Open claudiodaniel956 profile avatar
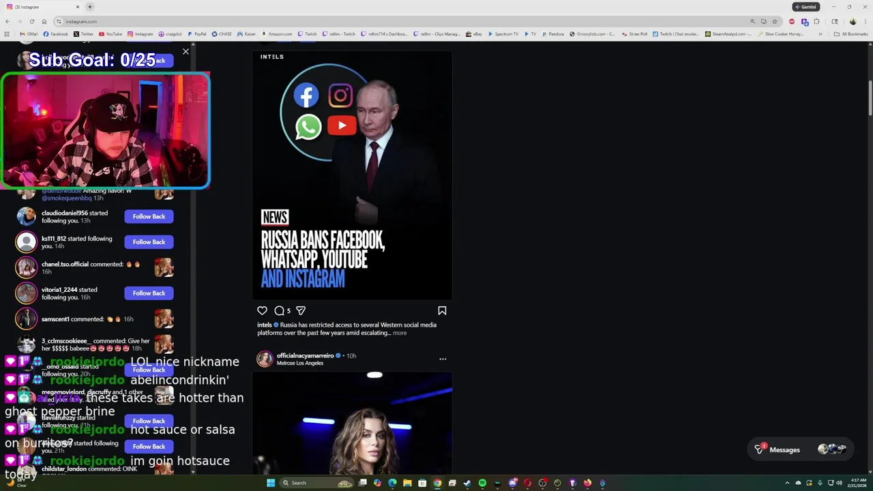Viewport: 873px width, 491px height. (26, 216)
